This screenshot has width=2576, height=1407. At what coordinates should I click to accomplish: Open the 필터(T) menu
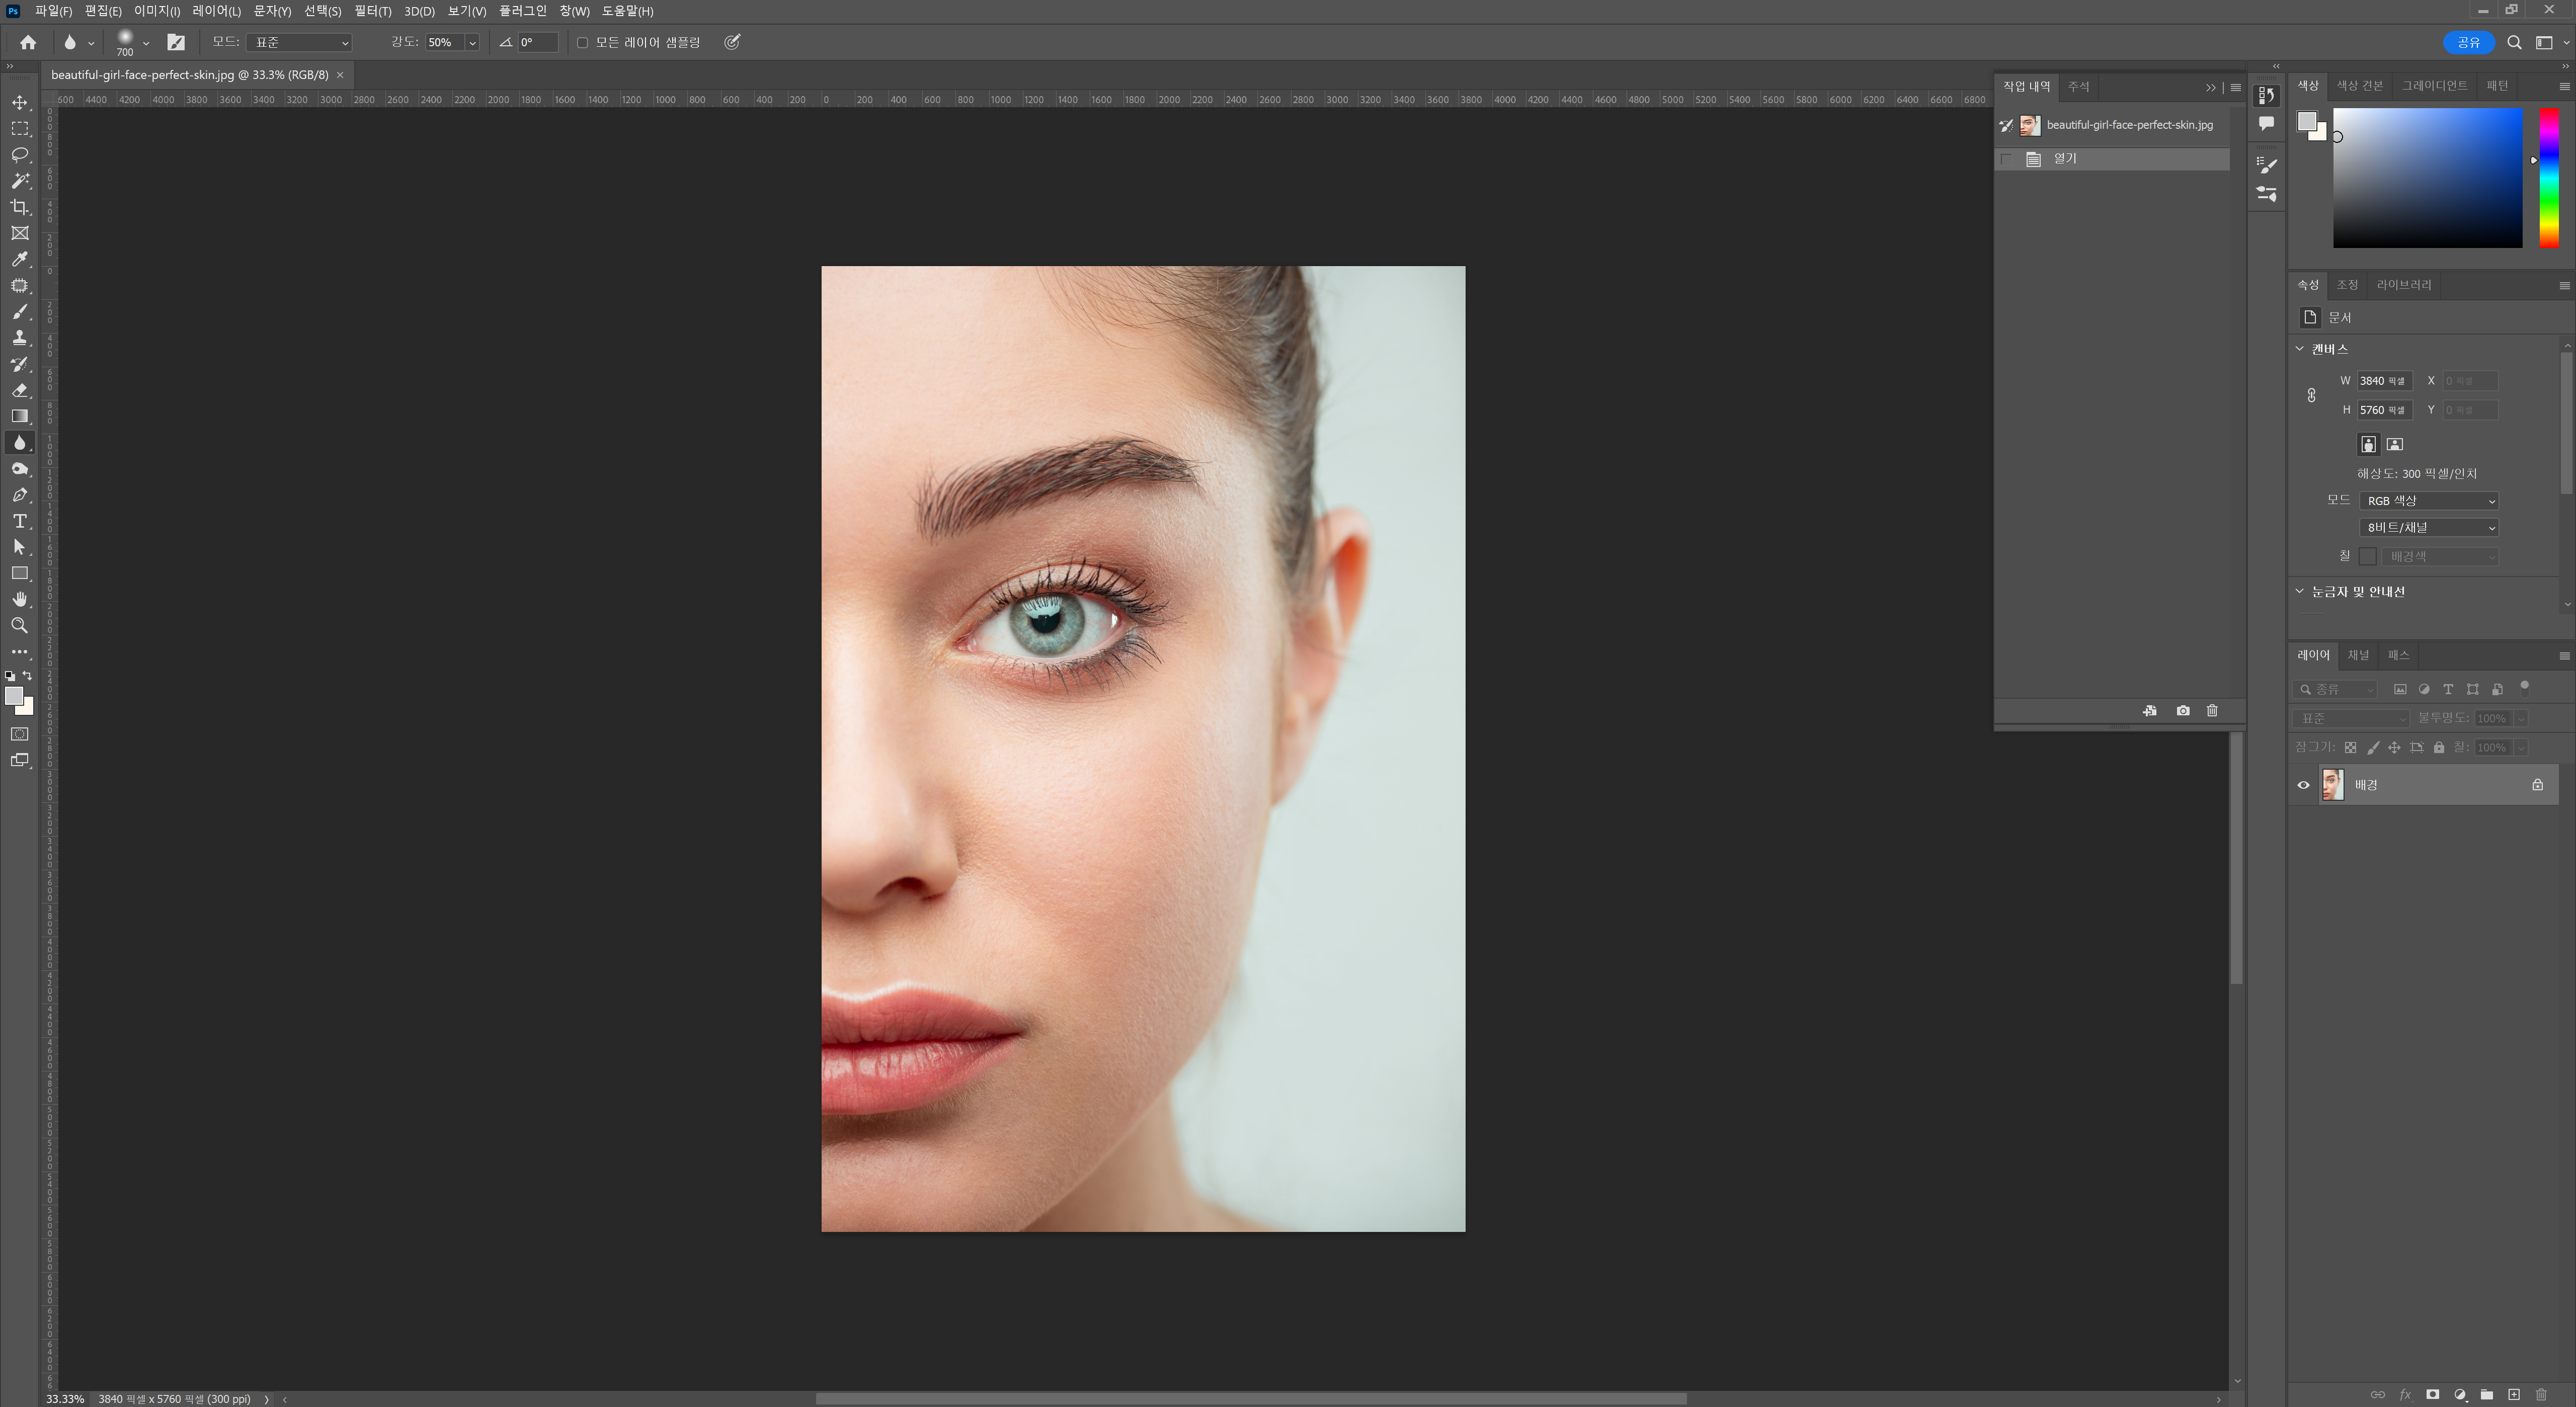point(372,11)
